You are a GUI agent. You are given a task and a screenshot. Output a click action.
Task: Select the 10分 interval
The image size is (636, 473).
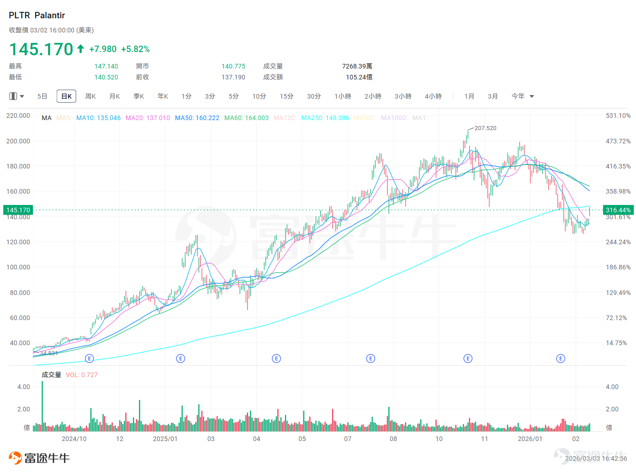pos(260,96)
